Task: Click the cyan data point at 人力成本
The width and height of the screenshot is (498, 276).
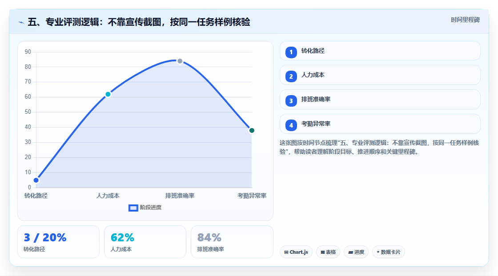Action: 108,94
